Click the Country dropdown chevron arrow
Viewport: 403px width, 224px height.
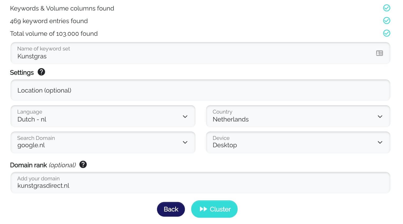(x=380, y=116)
